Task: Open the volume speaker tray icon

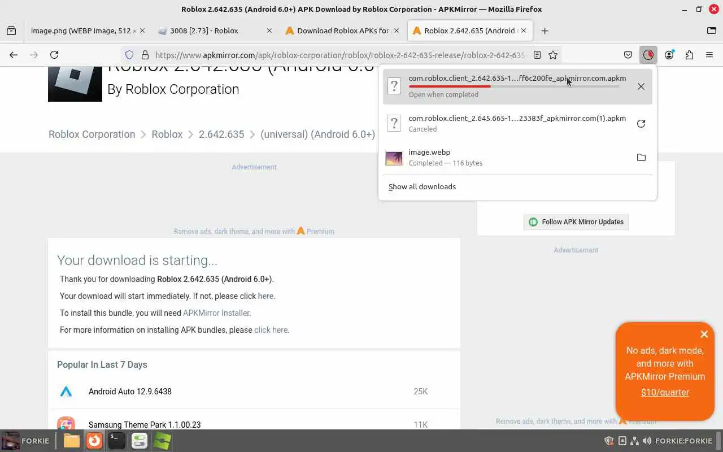Action: pyautogui.click(x=647, y=441)
